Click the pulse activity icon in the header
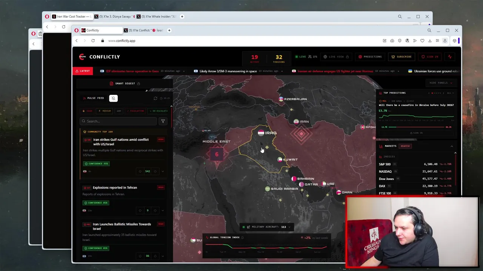 [x=450, y=57]
